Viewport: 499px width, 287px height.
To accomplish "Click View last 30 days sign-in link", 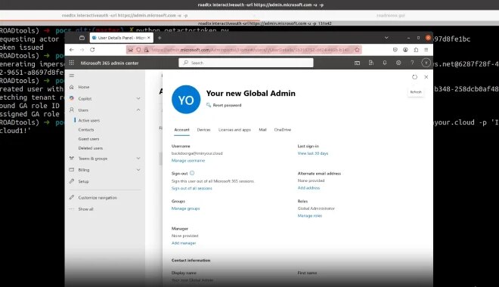I will [313, 153].
